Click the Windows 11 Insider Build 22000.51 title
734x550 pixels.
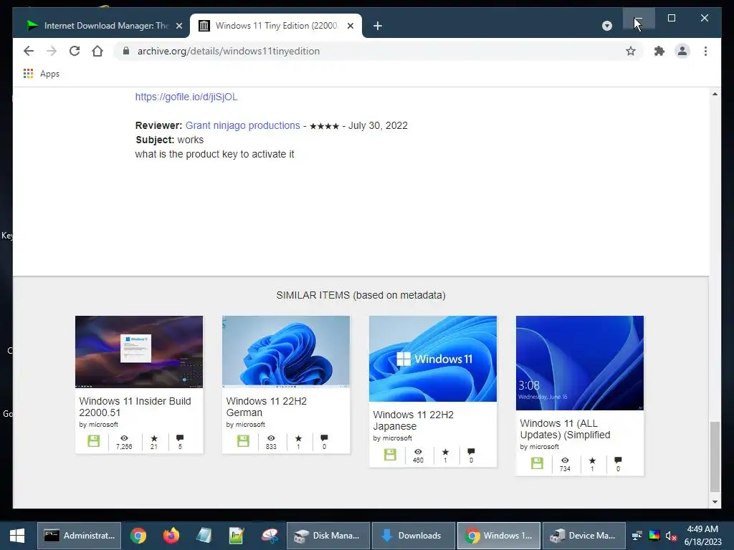click(x=135, y=407)
